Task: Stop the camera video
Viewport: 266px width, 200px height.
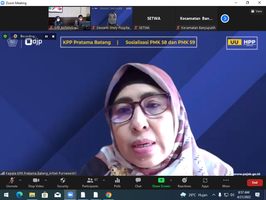Action: click(x=36, y=182)
